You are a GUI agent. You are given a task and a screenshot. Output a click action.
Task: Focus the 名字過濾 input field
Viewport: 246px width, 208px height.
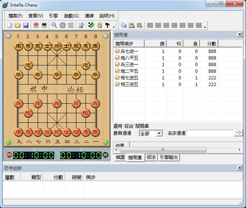pyautogui.click(x=210, y=133)
